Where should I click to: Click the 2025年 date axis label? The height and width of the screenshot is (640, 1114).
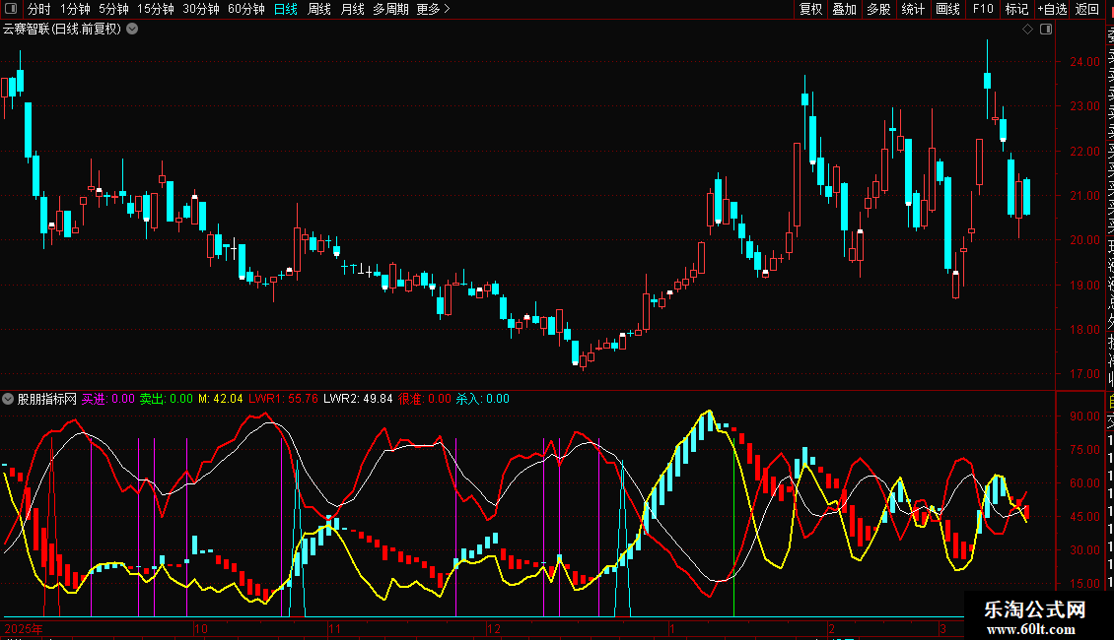pyautogui.click(x=24, y=628)
